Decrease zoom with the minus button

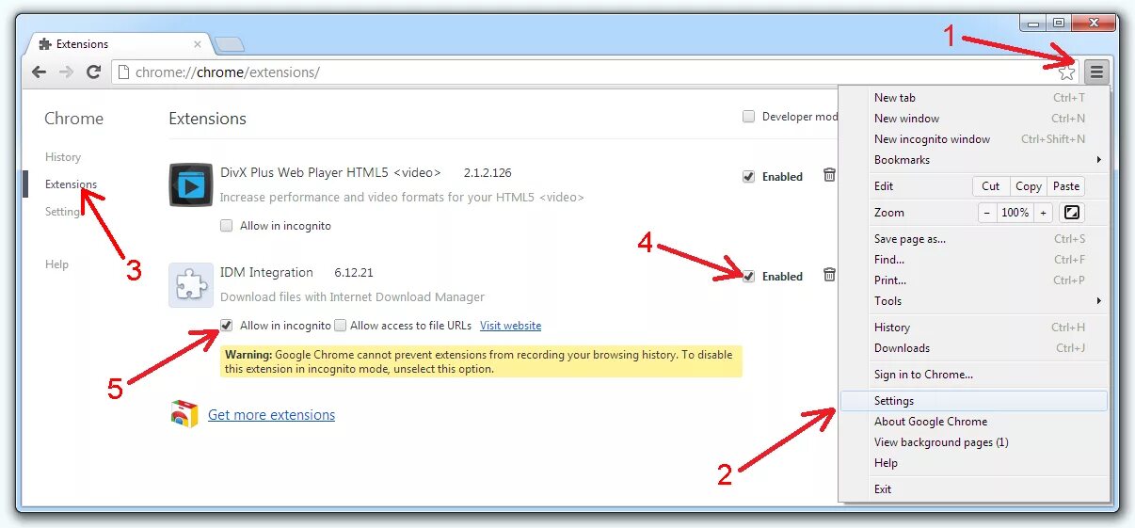(x=986, y=213)
